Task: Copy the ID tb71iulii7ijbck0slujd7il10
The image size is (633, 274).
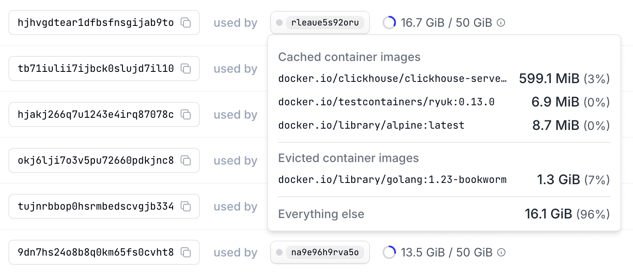Action: [186, 68]
